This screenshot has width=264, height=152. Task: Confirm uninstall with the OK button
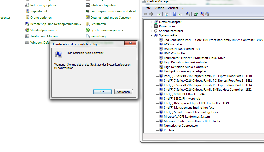[x=102, y=92]
